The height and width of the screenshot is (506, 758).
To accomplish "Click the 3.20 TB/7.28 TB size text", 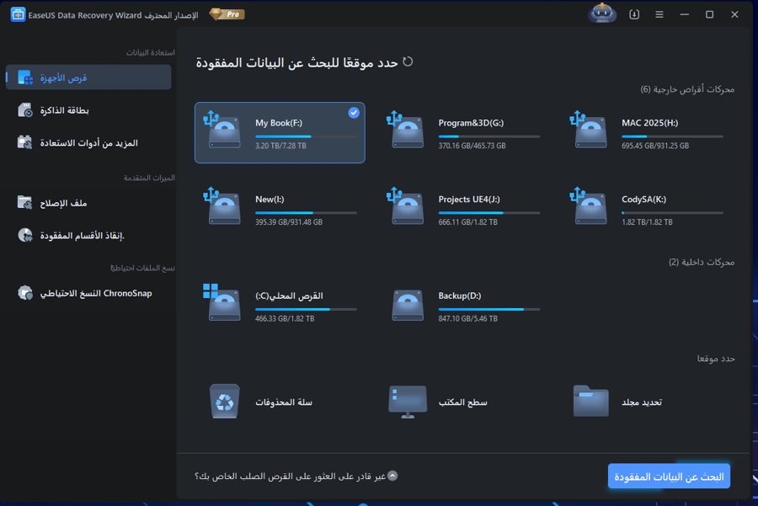I will click(x=280, y=146).
